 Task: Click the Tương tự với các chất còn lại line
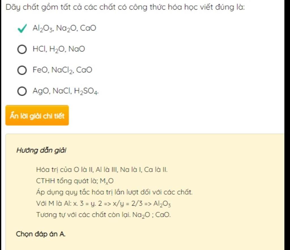(103, 215)
